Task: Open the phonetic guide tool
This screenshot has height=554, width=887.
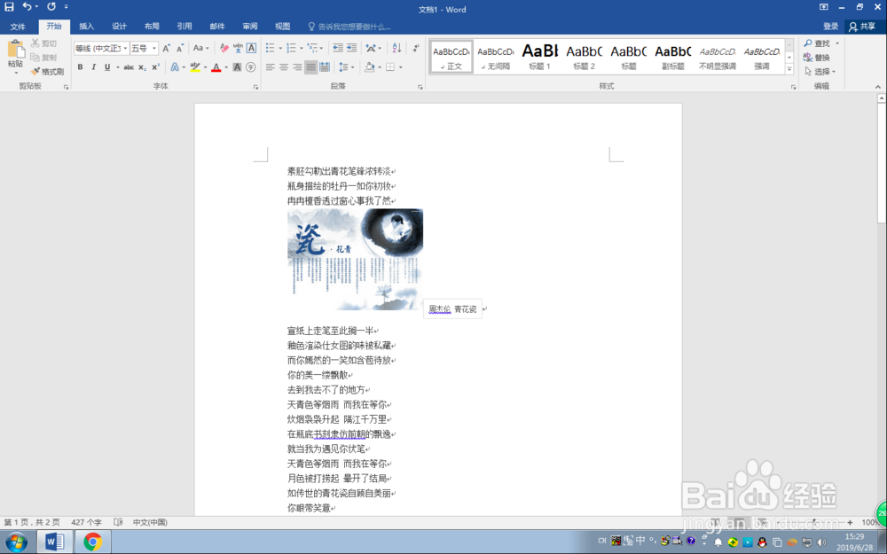Action: click(238, 48)
